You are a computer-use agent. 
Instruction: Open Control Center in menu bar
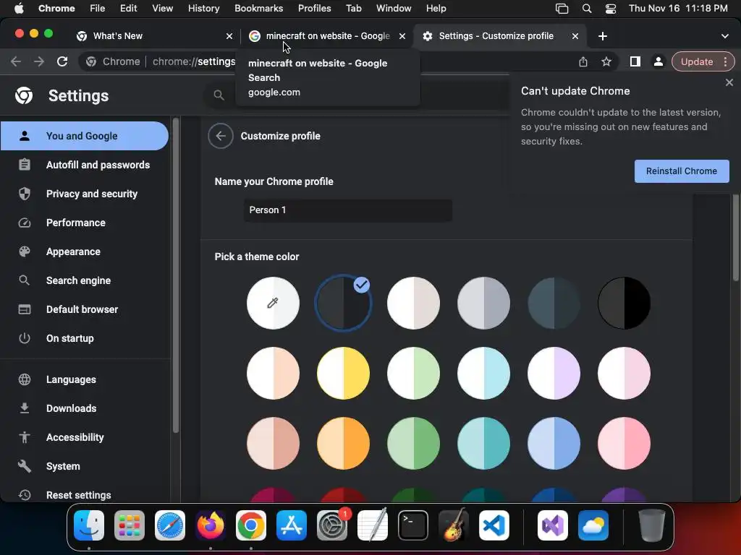coord(611,9)
